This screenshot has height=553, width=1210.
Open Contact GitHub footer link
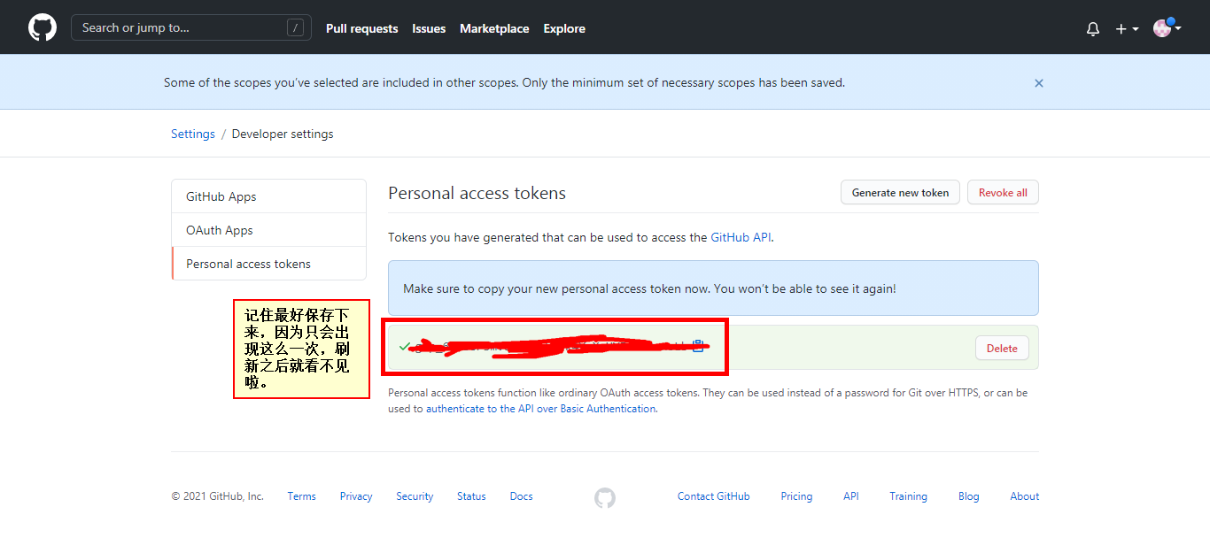click(x=714, y=496)
